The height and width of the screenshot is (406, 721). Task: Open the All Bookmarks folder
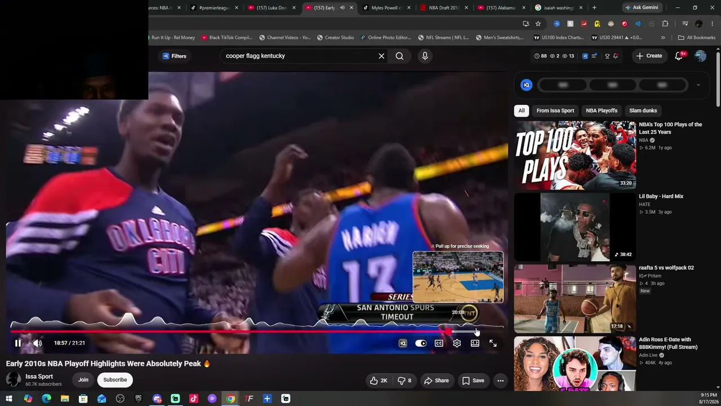click(697, 38)
